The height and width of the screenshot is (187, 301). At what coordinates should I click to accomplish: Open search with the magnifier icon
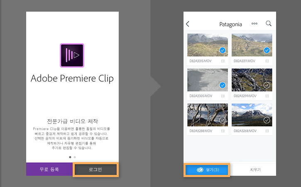[x=269, y=23]
